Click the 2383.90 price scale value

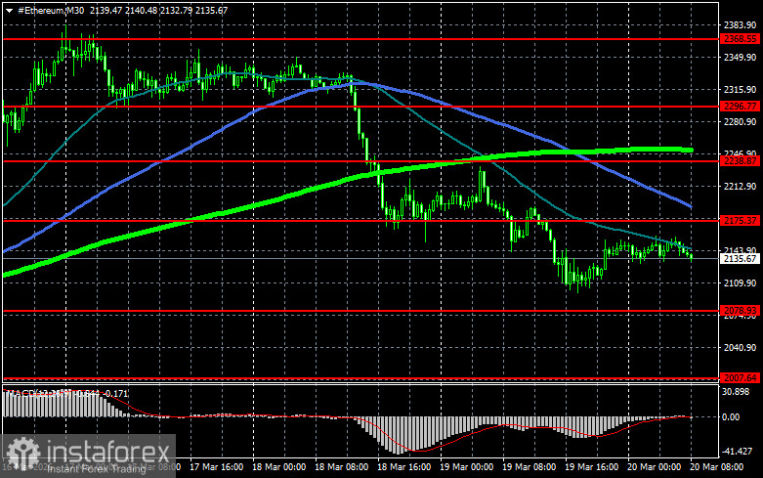741,25
